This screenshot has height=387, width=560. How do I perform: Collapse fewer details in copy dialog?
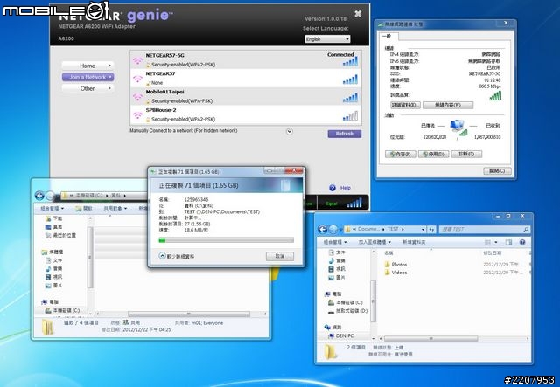pyautogui.click(x=177, y=256)
